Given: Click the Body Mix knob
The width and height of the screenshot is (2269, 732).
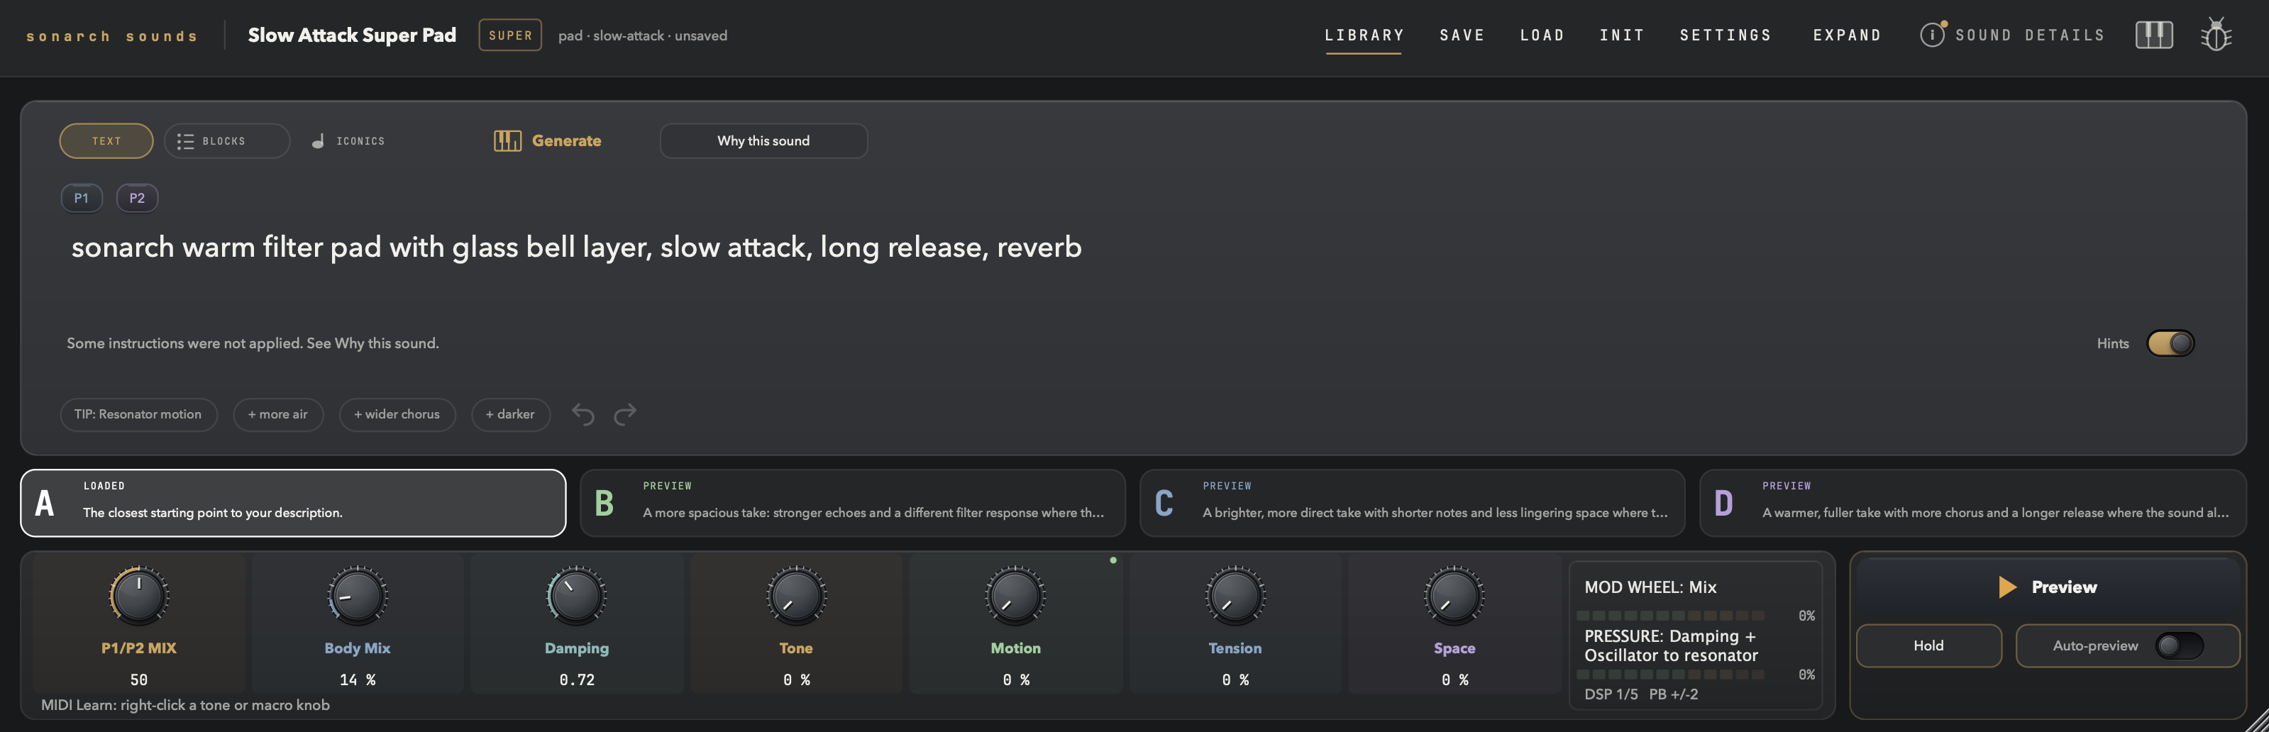Looking at the screenshot, I should (357, 596).
